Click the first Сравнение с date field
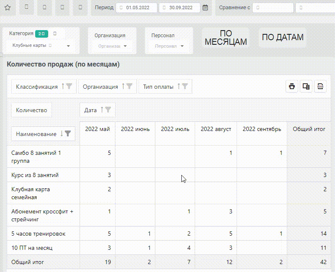Viewport: 335px width, 272px height. click(273, 8)
